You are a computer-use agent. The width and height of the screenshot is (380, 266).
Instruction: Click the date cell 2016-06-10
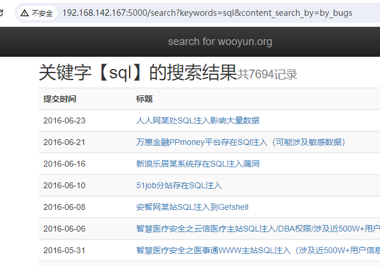tap(65, 185)
